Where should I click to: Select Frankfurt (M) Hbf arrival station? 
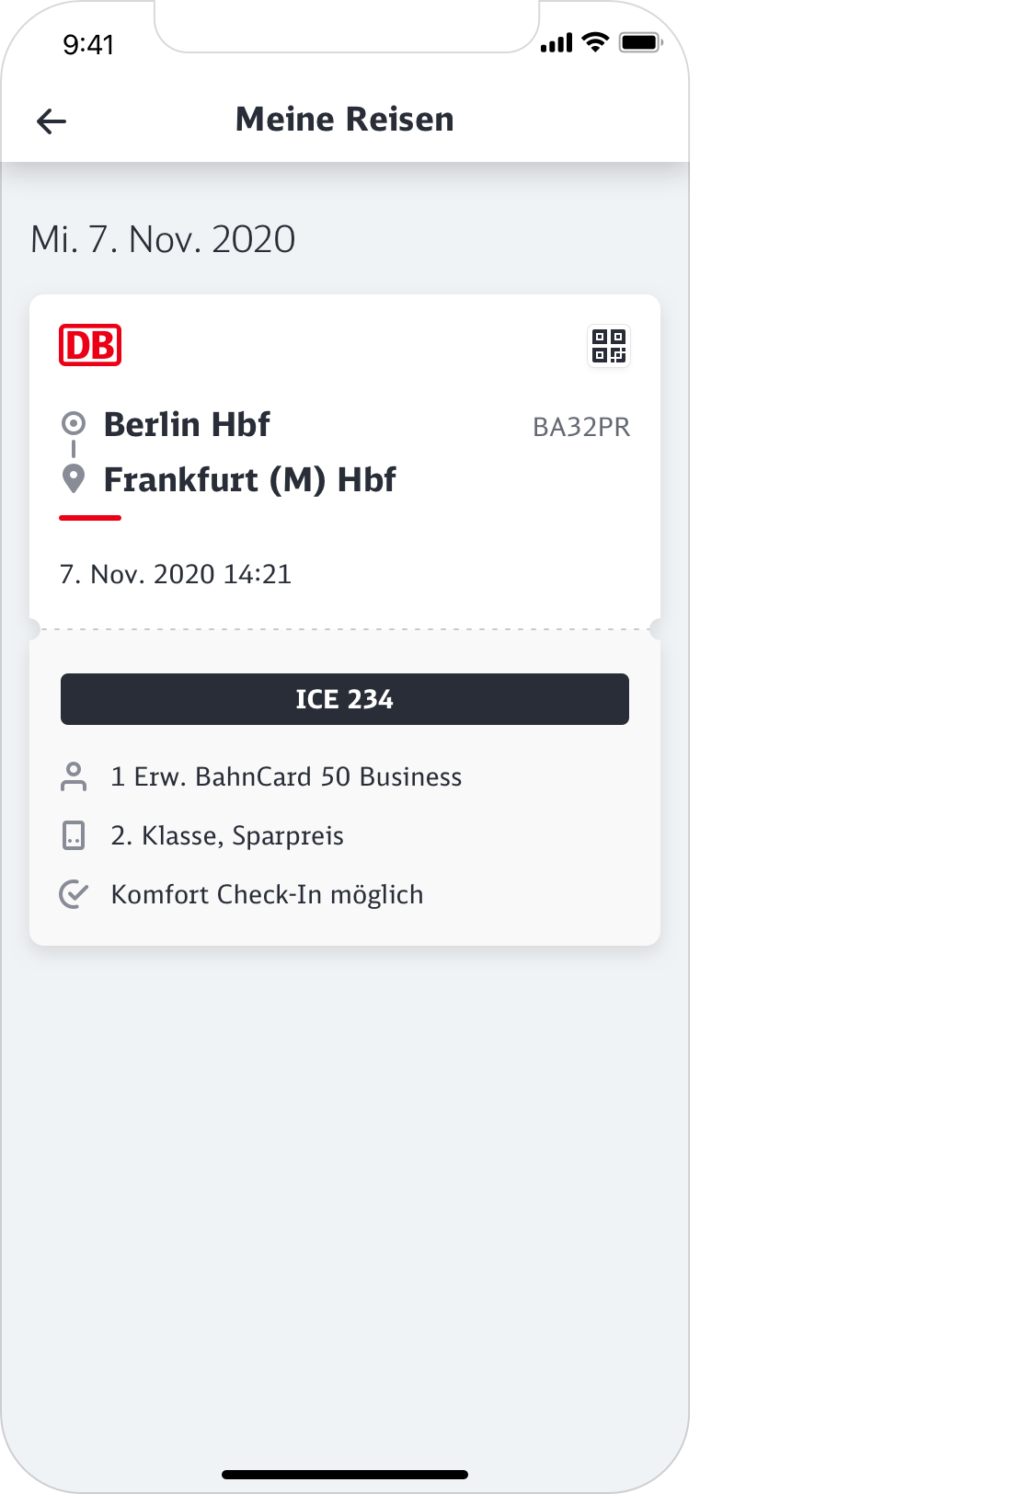point(249,480)
